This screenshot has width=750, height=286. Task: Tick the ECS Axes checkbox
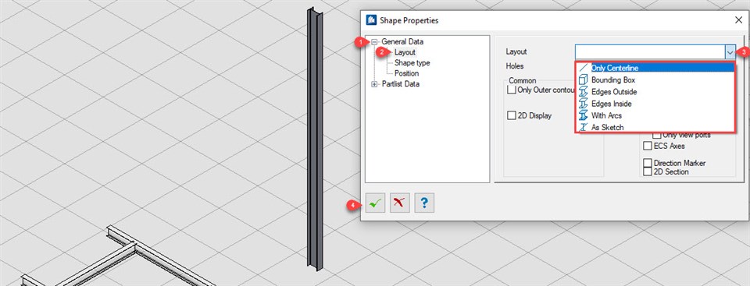tap(648, 146)
